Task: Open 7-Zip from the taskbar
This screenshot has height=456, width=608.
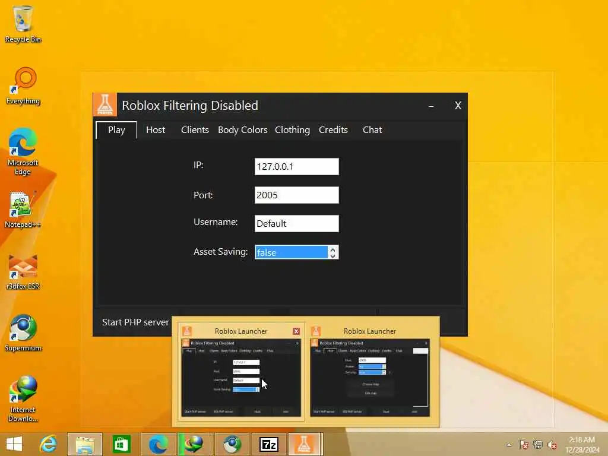Action: (269, 444)
